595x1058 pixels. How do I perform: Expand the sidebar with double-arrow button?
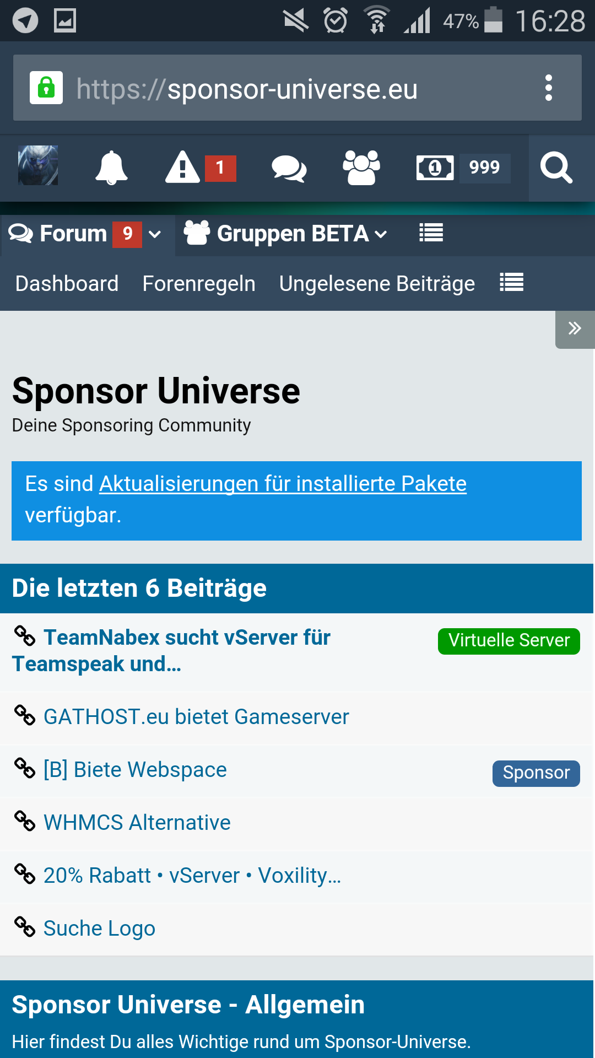tap(575, 329)
